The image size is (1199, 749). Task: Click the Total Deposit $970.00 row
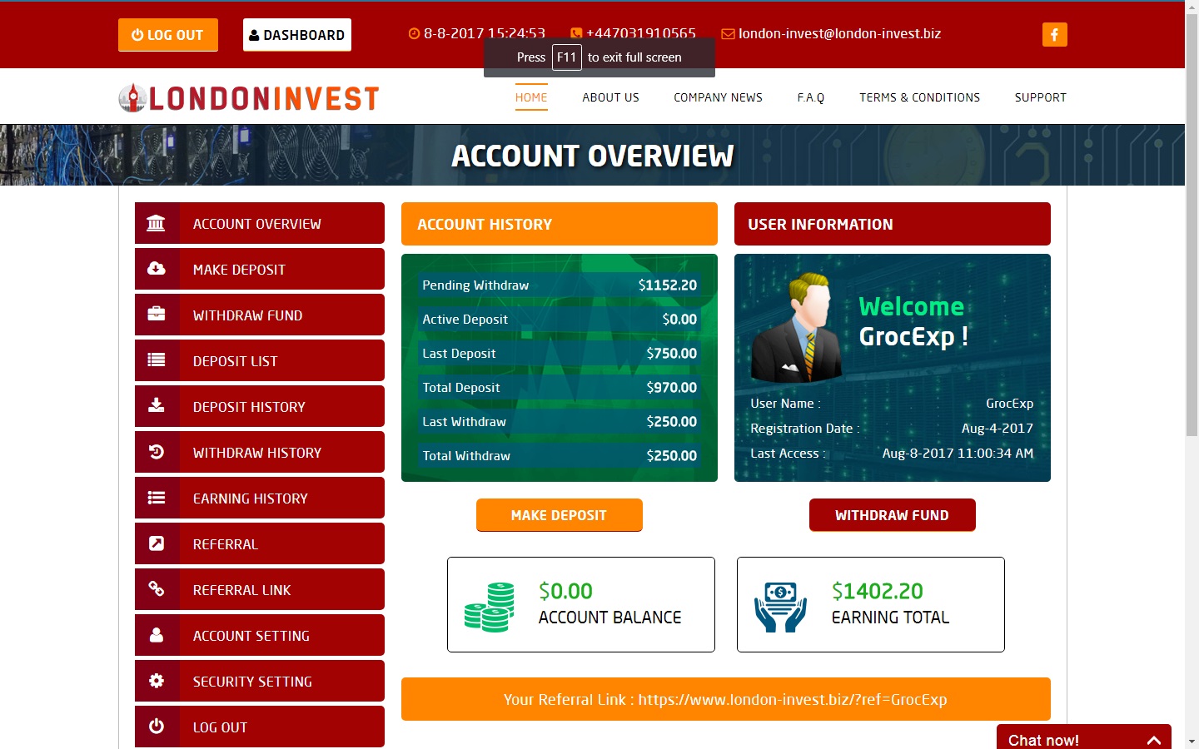pyautogui.click(x=560, y=387)
